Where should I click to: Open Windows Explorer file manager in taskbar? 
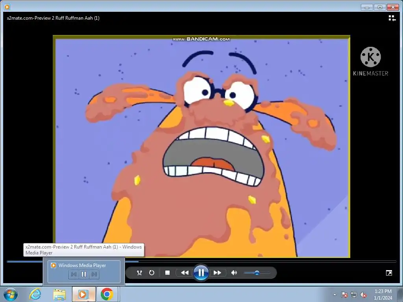(x=59, y=294)
